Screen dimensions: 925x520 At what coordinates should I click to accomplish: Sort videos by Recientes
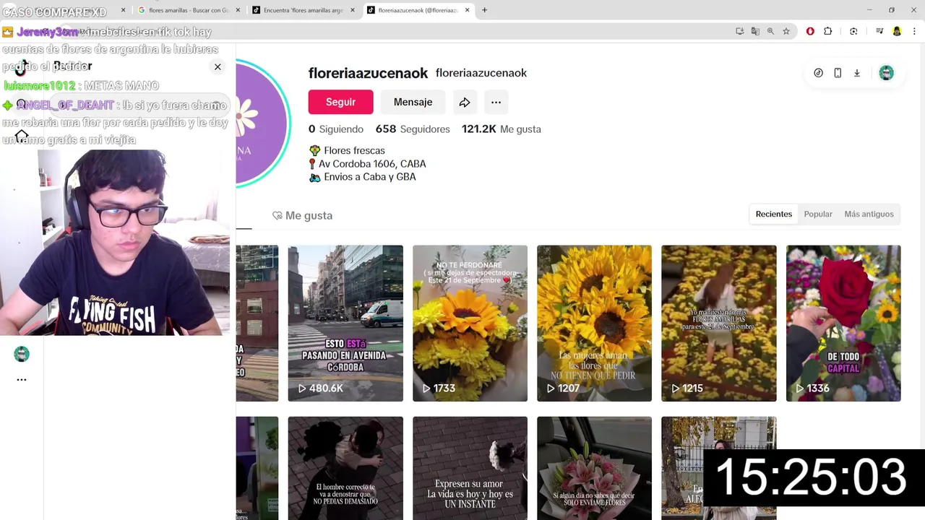(x=774, y=214)
